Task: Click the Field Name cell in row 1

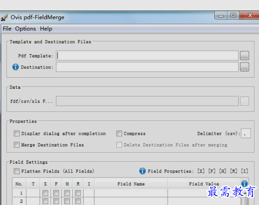Action: [x=131, y=193]
